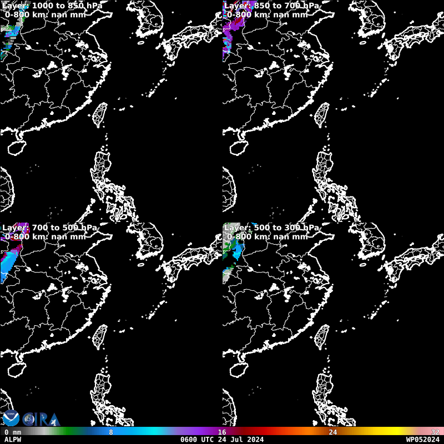Click the '16' tick on the colorbar
Screen dimensions: 444x444
click(222, 432)
